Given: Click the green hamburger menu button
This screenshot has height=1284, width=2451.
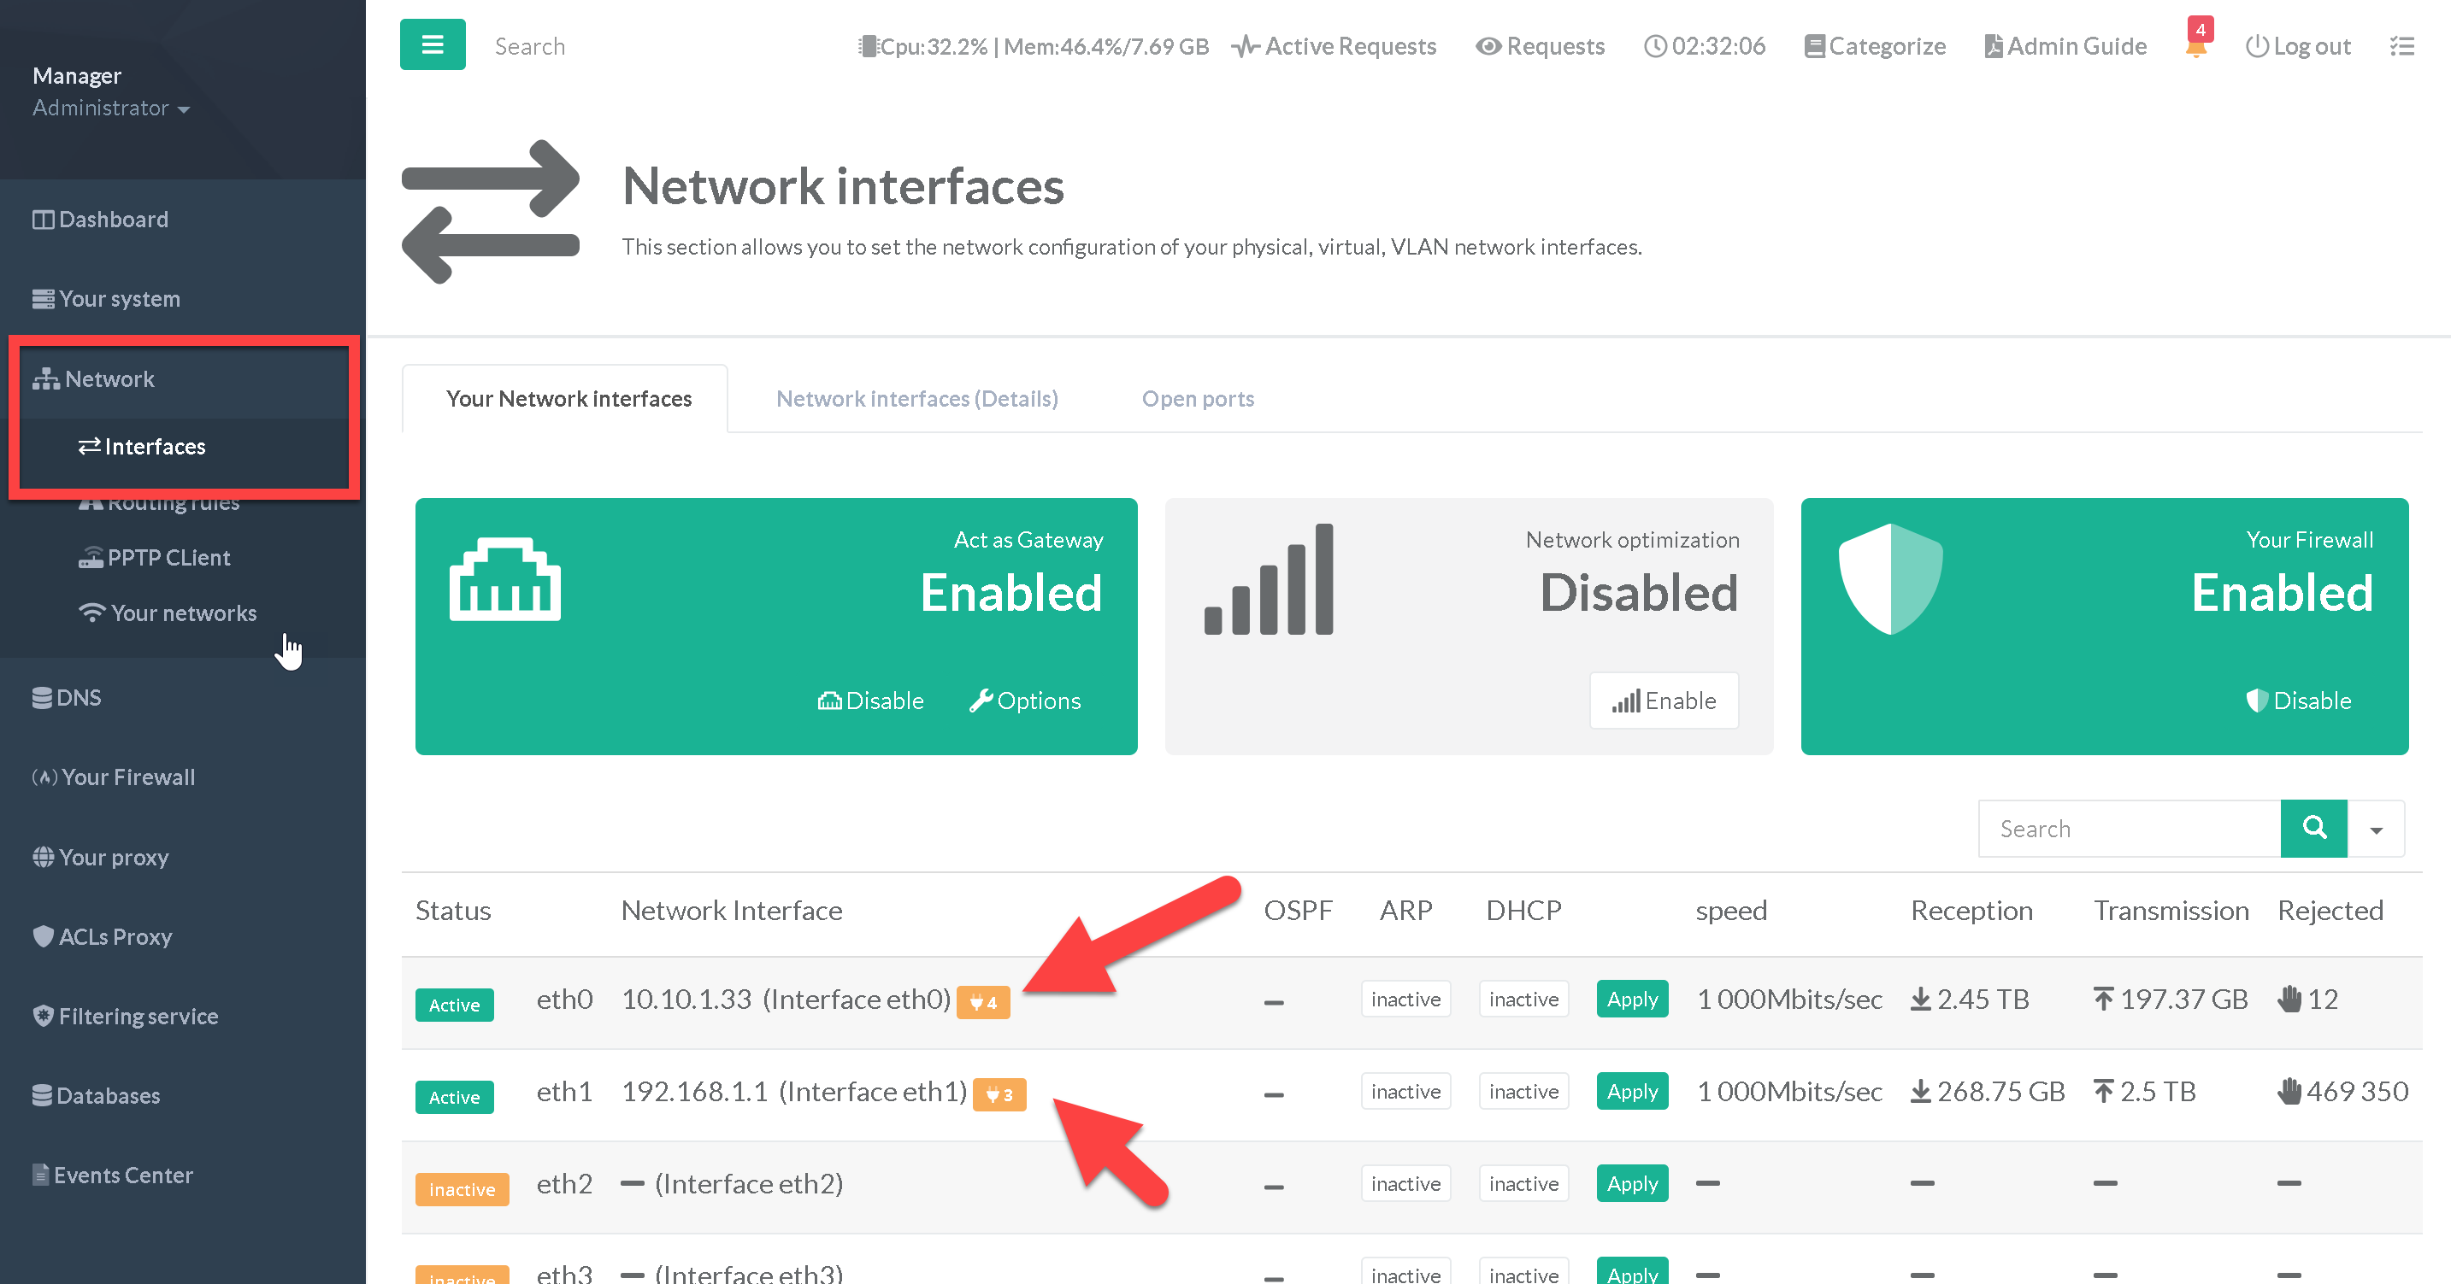Looking at the screenshot, I should (x=432, y=44).
